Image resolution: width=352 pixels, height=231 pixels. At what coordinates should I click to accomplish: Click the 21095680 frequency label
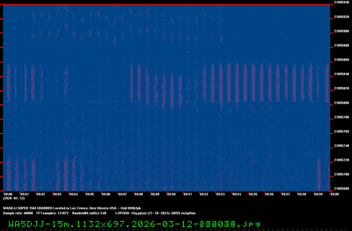click(x=341, y=189)
